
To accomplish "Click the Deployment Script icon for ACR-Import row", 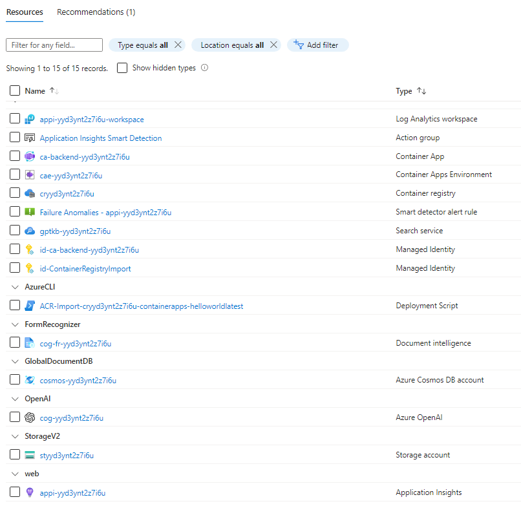I will (x=30, y=306).
